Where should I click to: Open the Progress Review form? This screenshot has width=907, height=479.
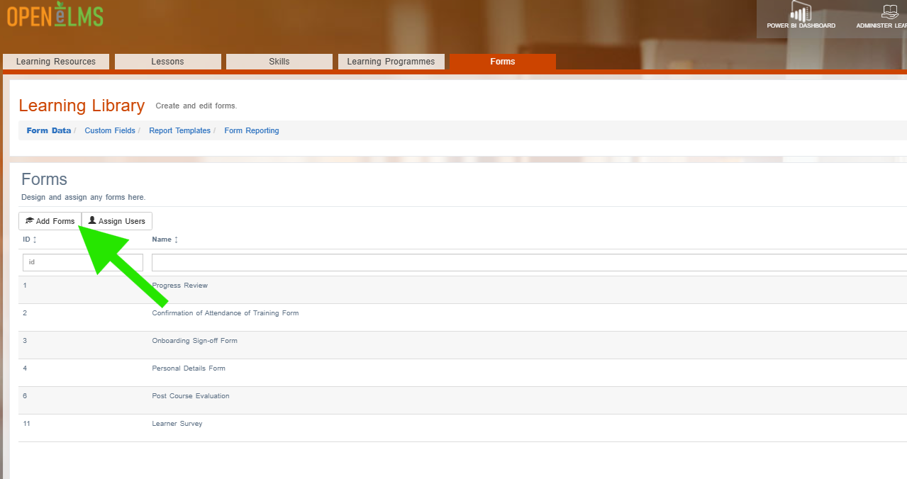[180, 286]
